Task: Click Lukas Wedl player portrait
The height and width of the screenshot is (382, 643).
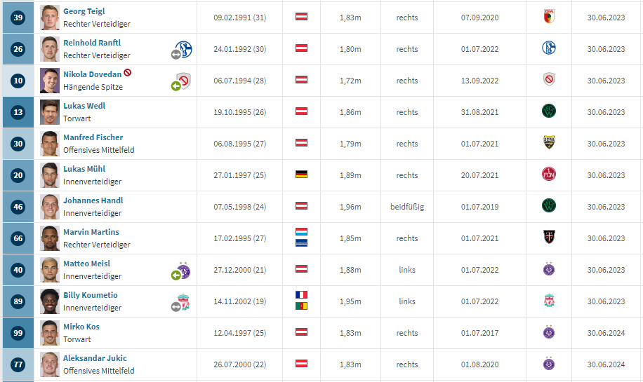Action: (x=50, y=112)
